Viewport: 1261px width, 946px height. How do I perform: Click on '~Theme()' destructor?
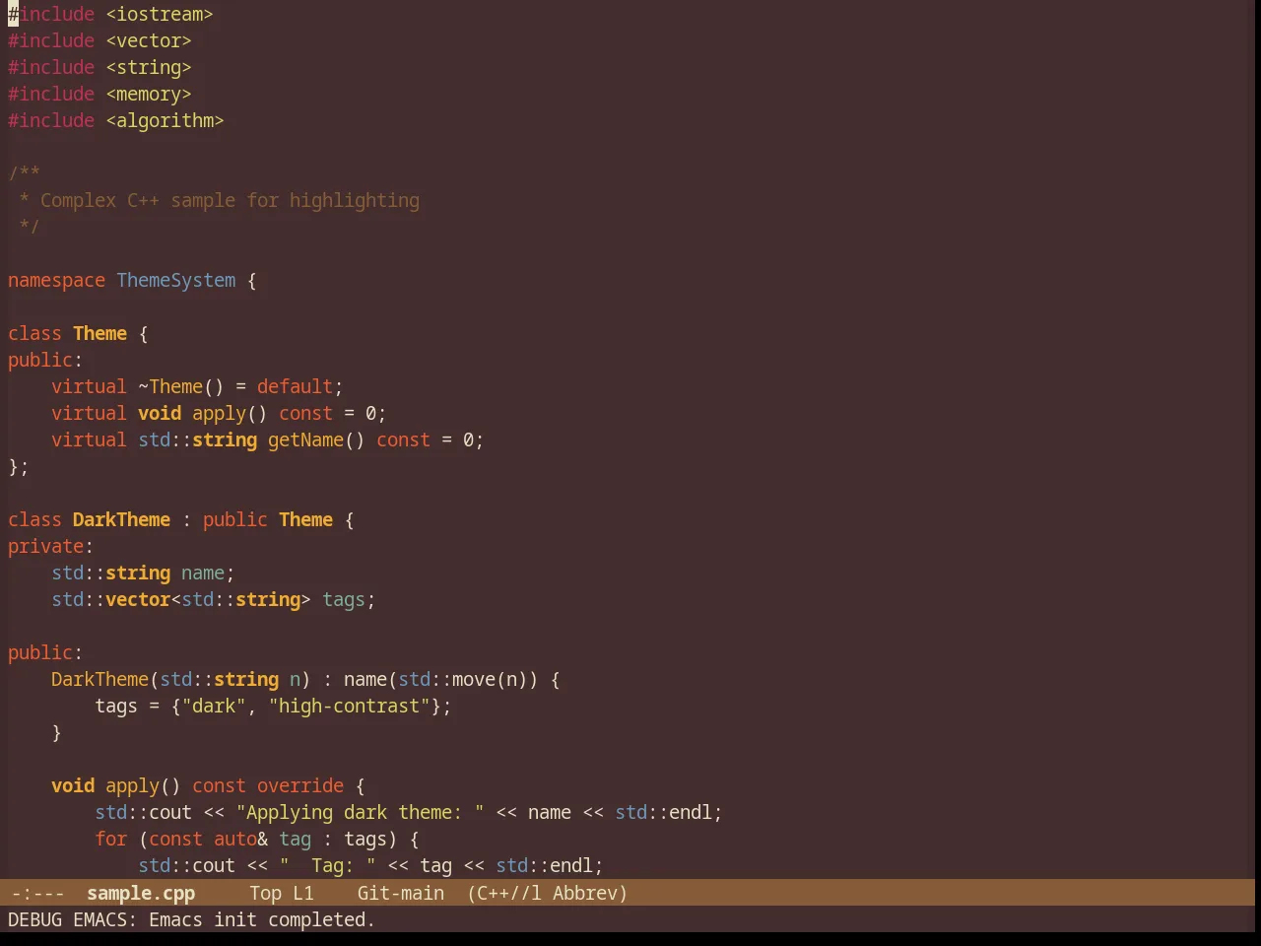click(181, 386)
